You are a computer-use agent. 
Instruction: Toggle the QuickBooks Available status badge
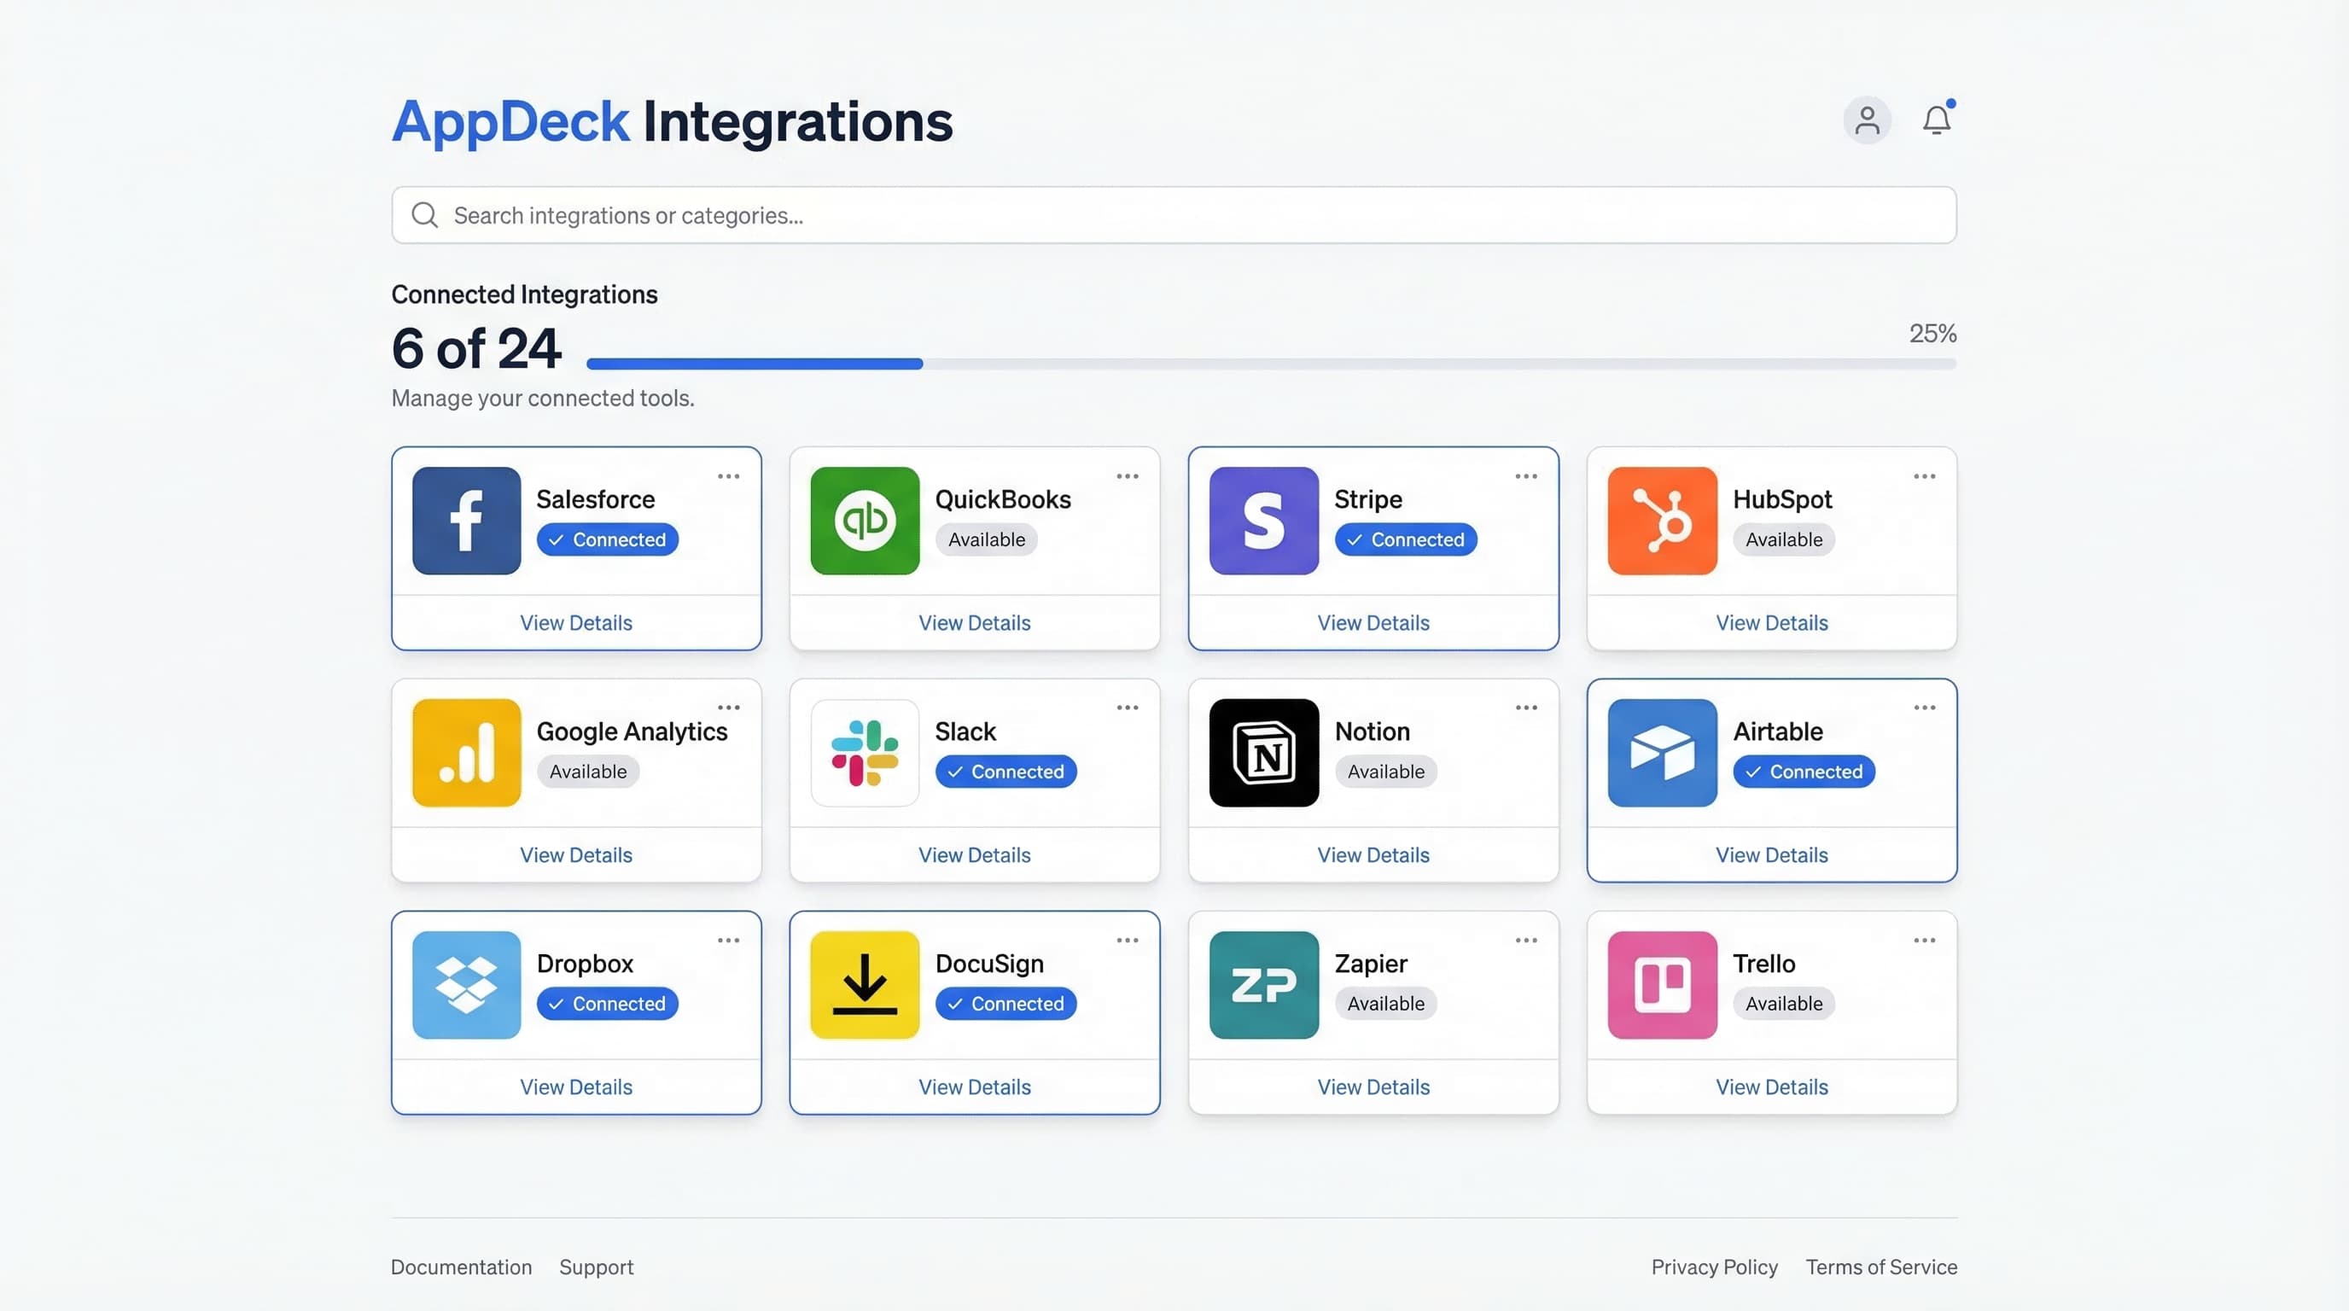[x=986, y=539]
